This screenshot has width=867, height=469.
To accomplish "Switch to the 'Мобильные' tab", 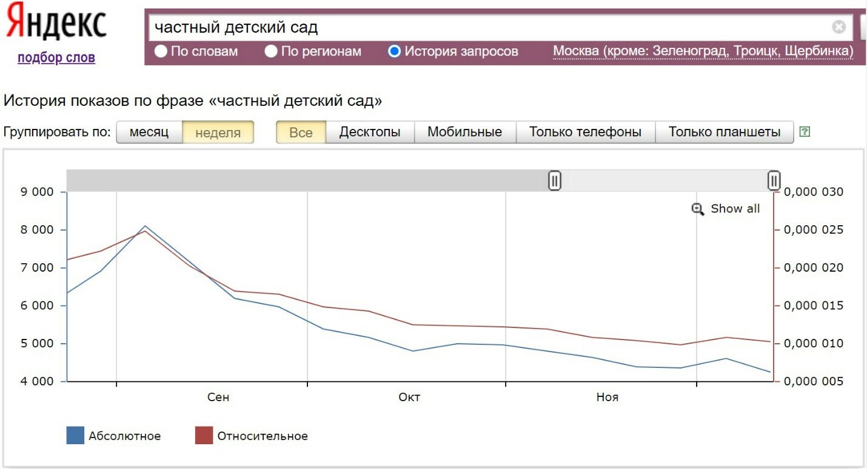I will (x=465, y=132).
